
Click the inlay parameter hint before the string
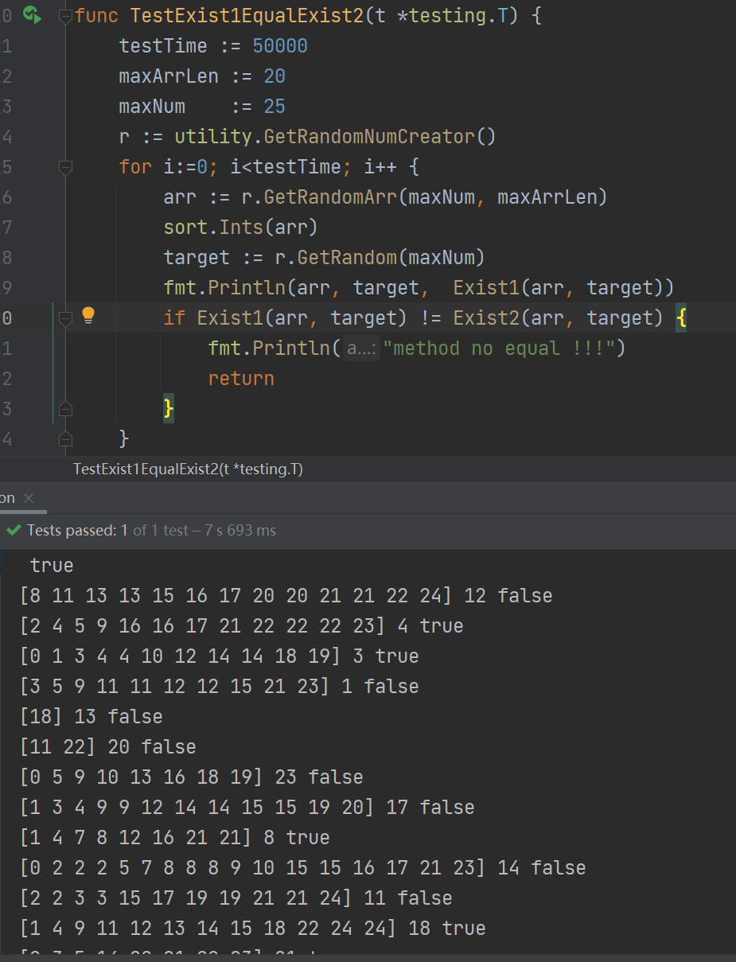[x=362, y=349]
